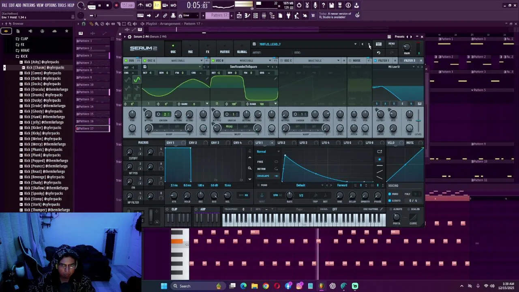This screenshot has height=292, width=519.
Task: Select the LFO ENVELOPE mode button
Action: click(x=268, y=176)
